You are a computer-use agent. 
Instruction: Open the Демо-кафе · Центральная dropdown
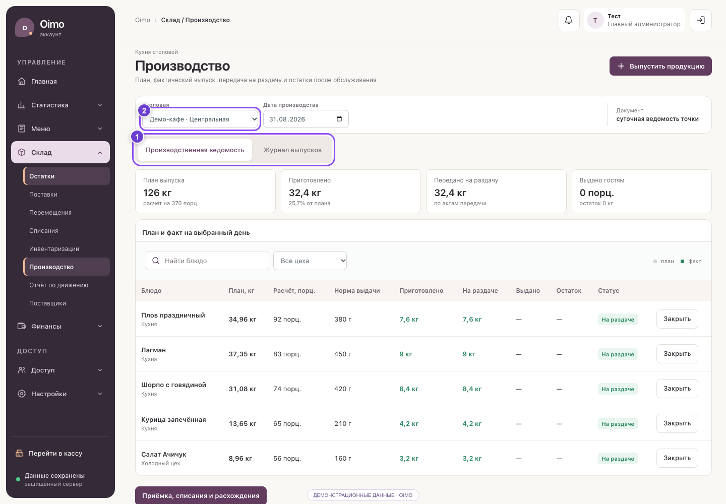tap(200, 119)
